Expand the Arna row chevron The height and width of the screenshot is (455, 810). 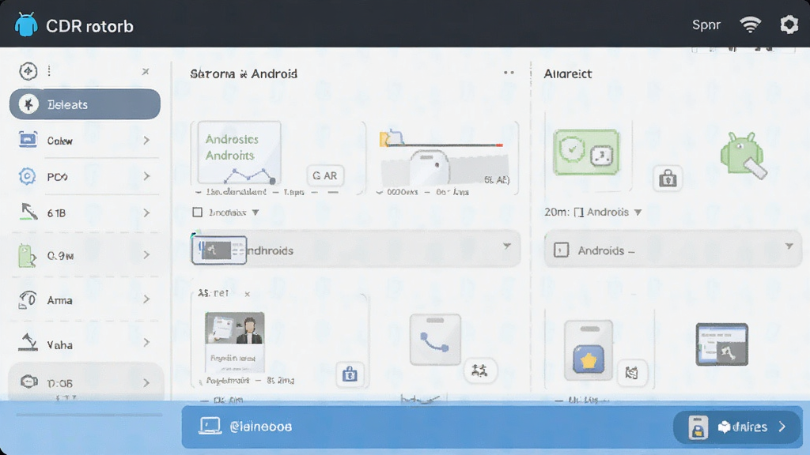[146, 299]
